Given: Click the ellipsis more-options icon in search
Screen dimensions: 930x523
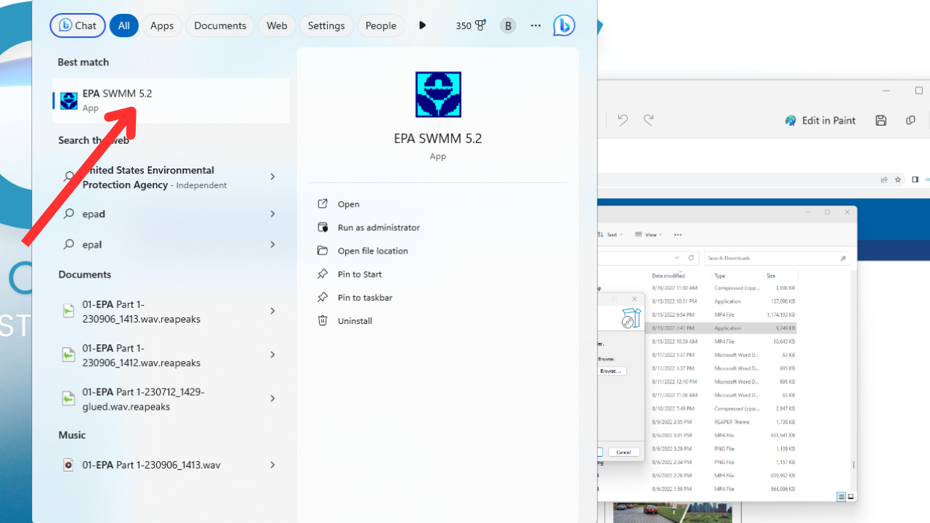Looking at the screenshot, I should (x=535, y=25).
